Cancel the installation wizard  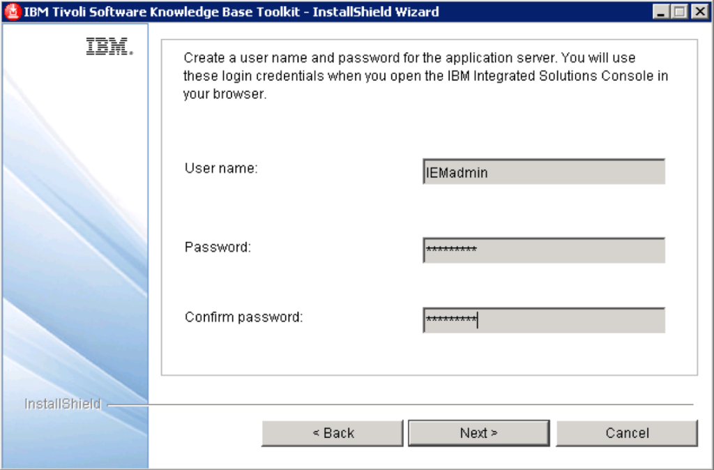626,433
